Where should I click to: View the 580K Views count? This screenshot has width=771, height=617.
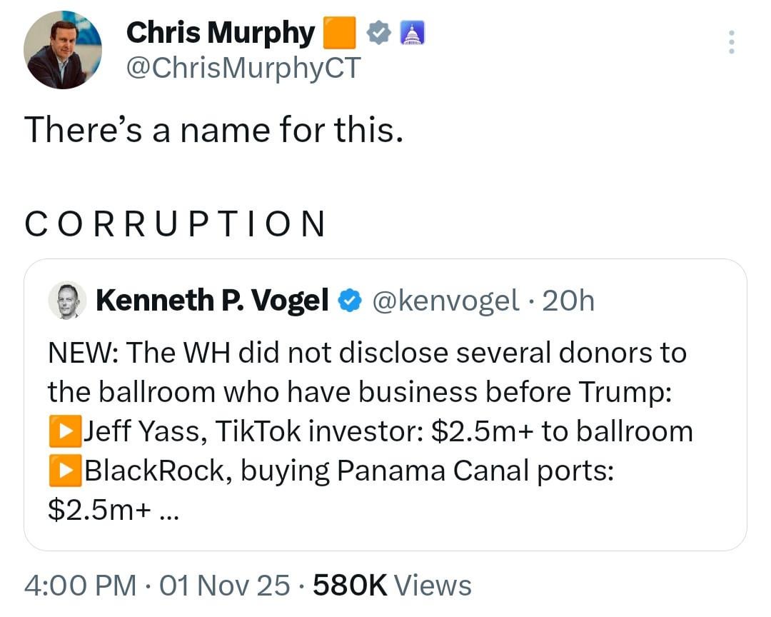pos(392,586)
